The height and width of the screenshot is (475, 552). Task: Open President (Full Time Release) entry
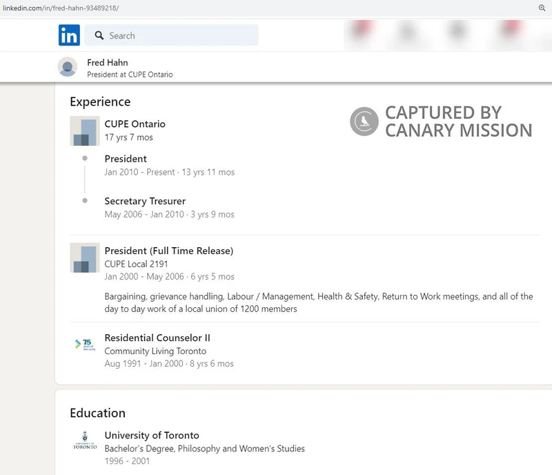pyautogui.click(x=169, y=251)
